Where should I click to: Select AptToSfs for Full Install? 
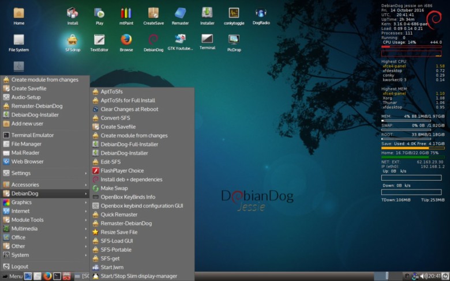[x=142, y=101]
